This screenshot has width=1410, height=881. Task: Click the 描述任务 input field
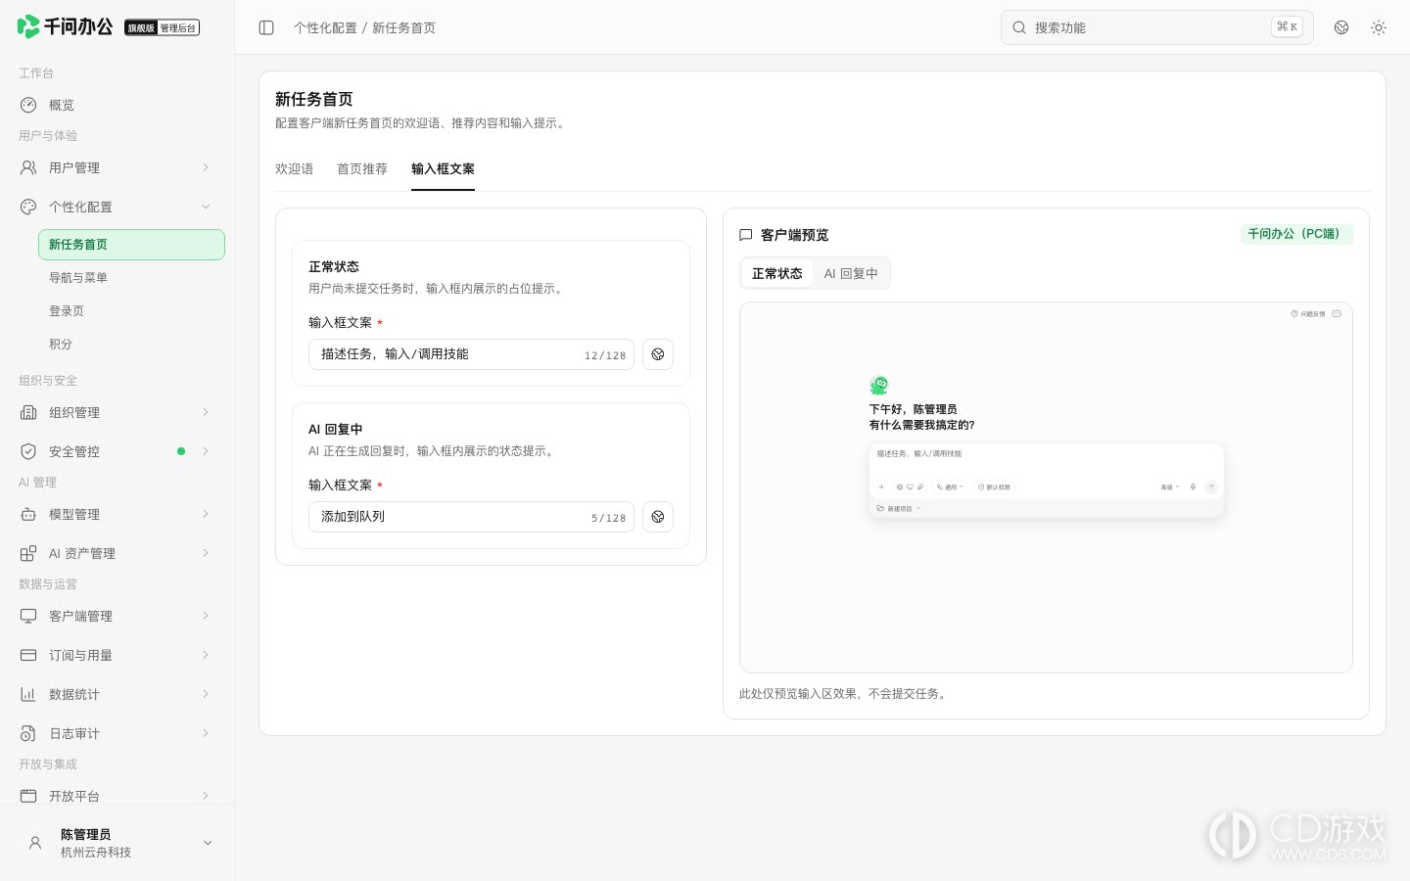coord(471,354)
